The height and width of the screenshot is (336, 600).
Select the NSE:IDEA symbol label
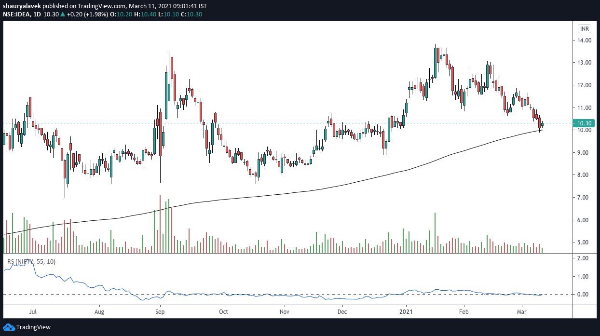click(x=16, y=14)
